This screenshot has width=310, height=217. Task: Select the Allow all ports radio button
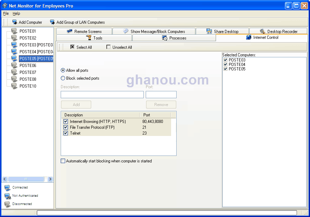click(x=63, y=70)
